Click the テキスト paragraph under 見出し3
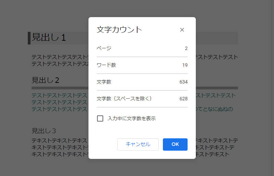 click(x=60, y=147)
